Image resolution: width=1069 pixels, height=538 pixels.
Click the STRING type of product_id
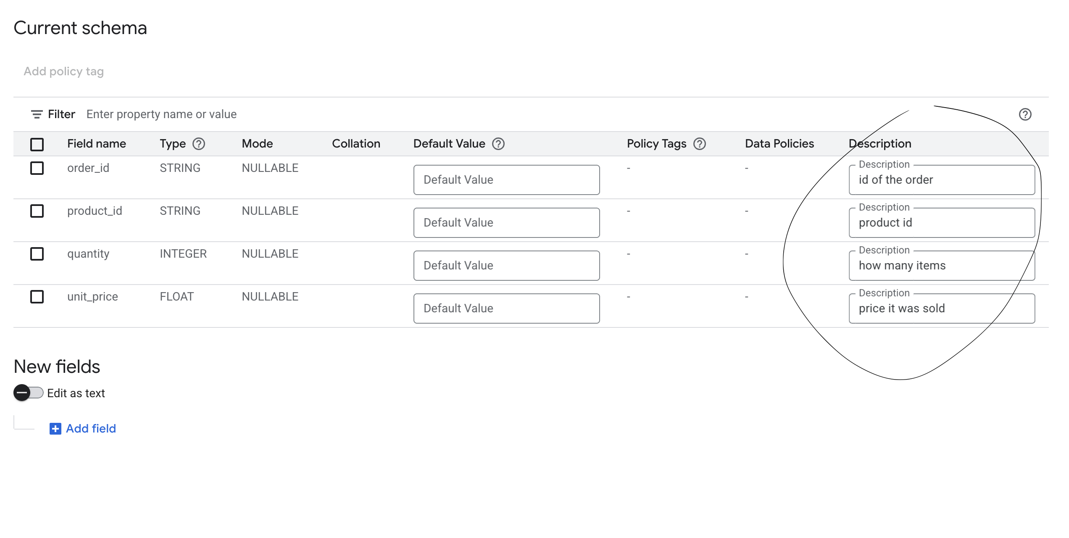coord(180,211)
